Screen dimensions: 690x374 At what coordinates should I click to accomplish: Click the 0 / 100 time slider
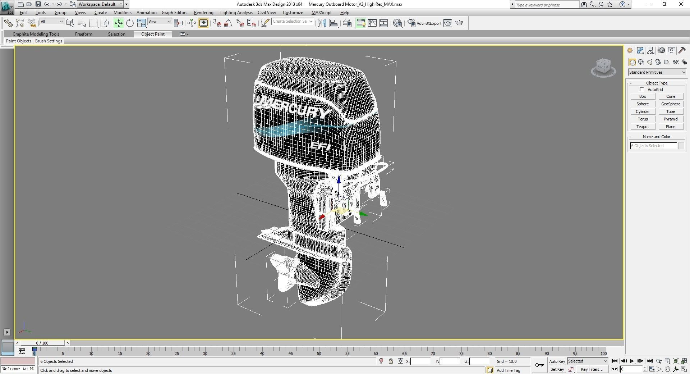[x=42, y=343]
